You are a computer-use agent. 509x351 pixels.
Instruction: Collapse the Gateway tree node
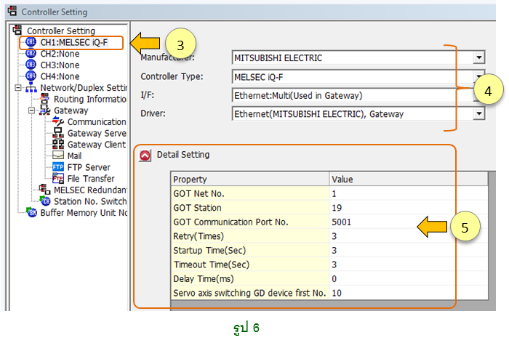click(31, 110)
